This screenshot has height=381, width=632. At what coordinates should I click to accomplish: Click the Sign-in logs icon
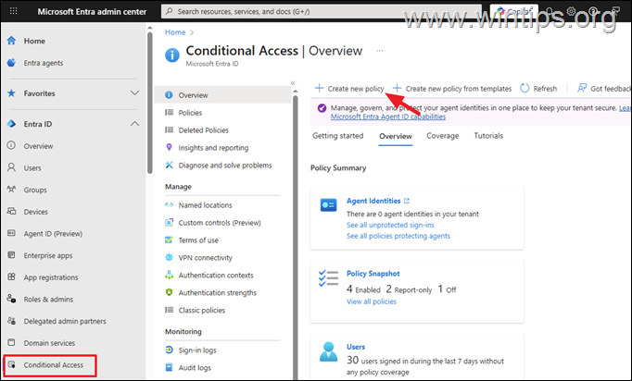coord(169,350)
